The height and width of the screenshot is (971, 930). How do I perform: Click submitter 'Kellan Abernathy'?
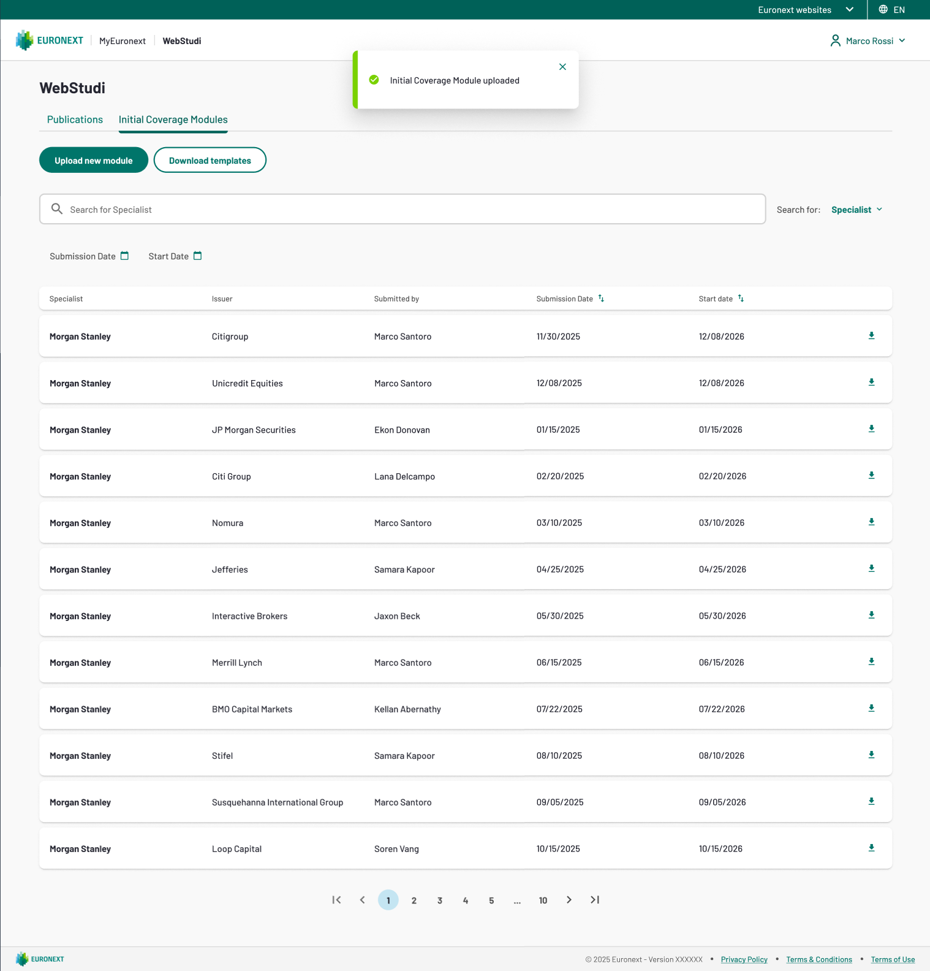pos(407,709)
